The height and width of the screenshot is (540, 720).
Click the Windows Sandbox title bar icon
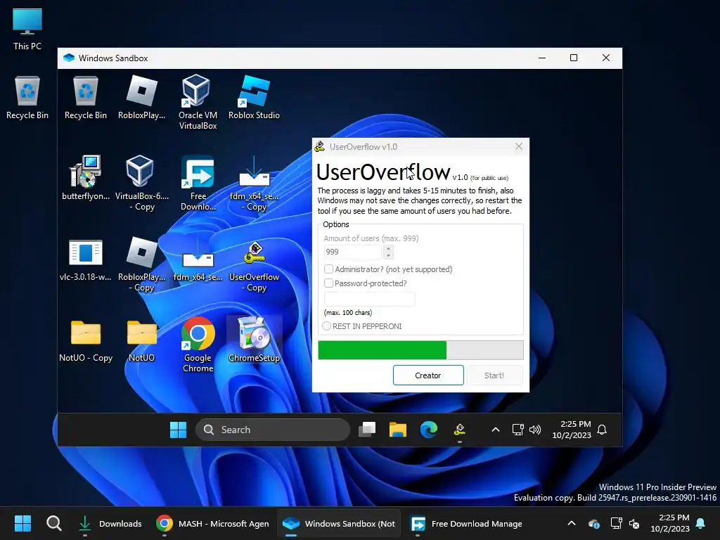pos(69,58)
